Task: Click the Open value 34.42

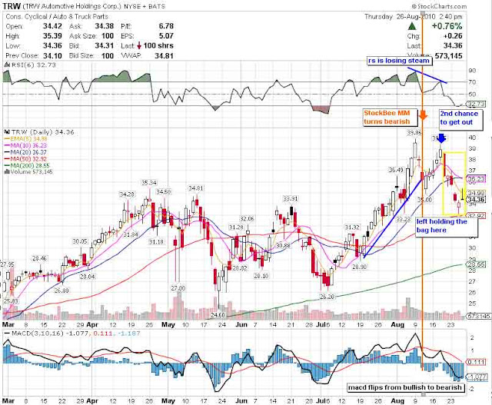Action: pyautogui.click(x=52, y=26)
